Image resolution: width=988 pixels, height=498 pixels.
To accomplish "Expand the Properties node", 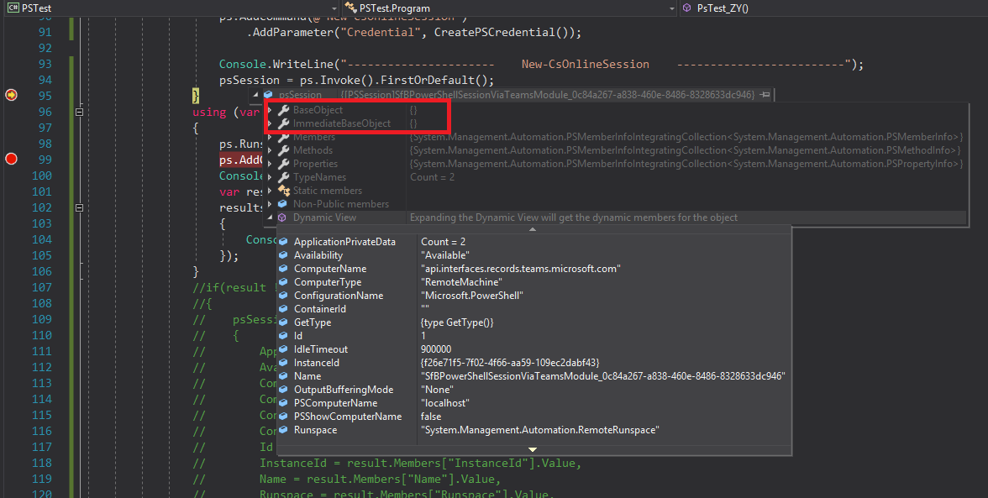I will pos(271,164).
